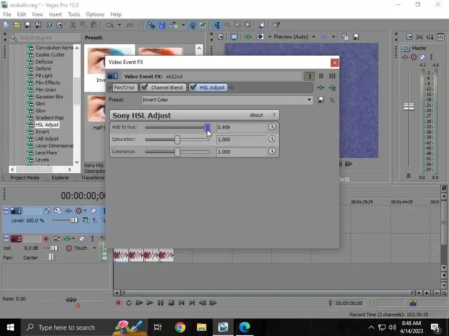Pause playback in the transport bar

tap(160, 303)
